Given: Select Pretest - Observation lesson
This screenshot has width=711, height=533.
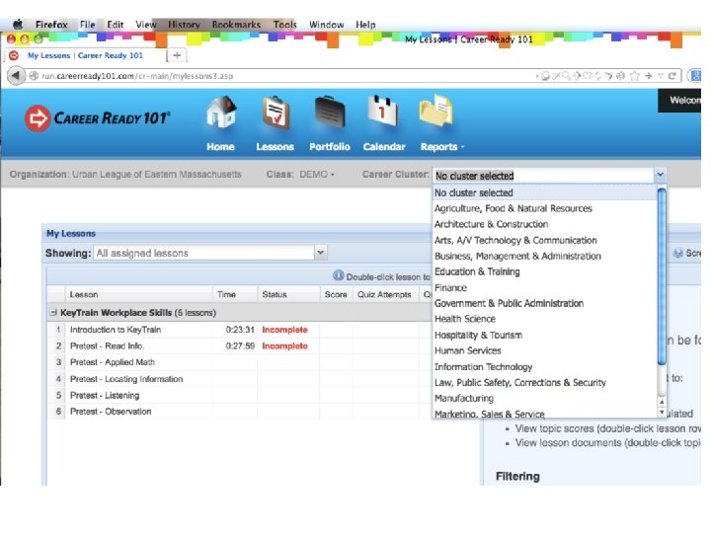Looking at the screenshot, I should (x=239, y=412).
